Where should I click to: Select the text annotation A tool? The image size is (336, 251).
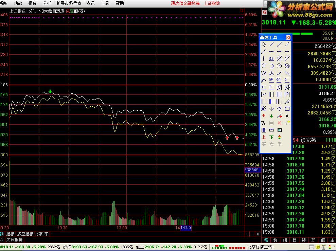pos(287,116)
